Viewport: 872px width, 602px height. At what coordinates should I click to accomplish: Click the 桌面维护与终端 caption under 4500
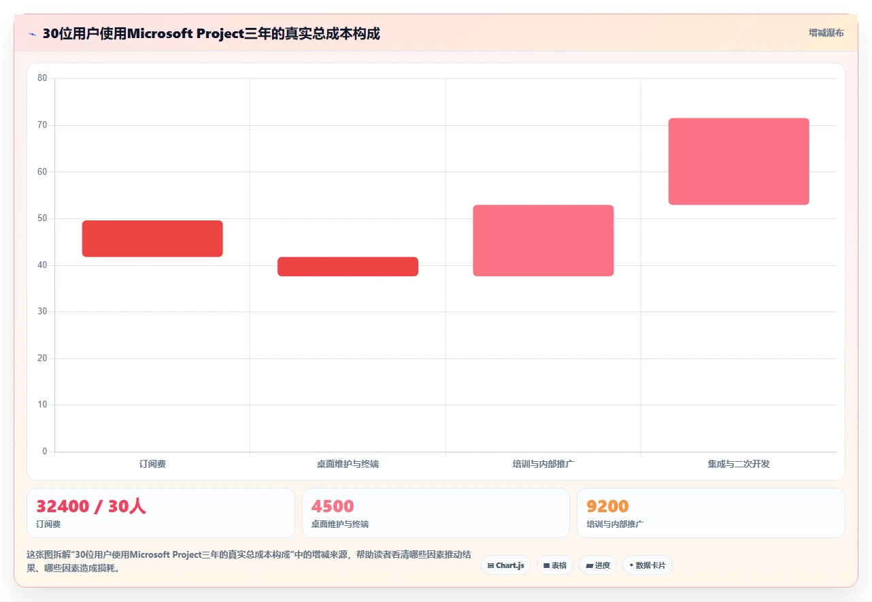click(340, 524)
